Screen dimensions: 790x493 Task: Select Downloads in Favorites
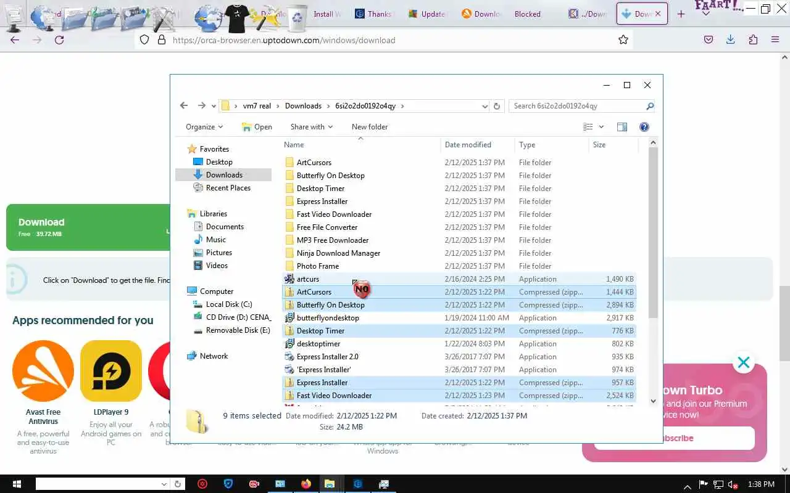pos(223,175)
